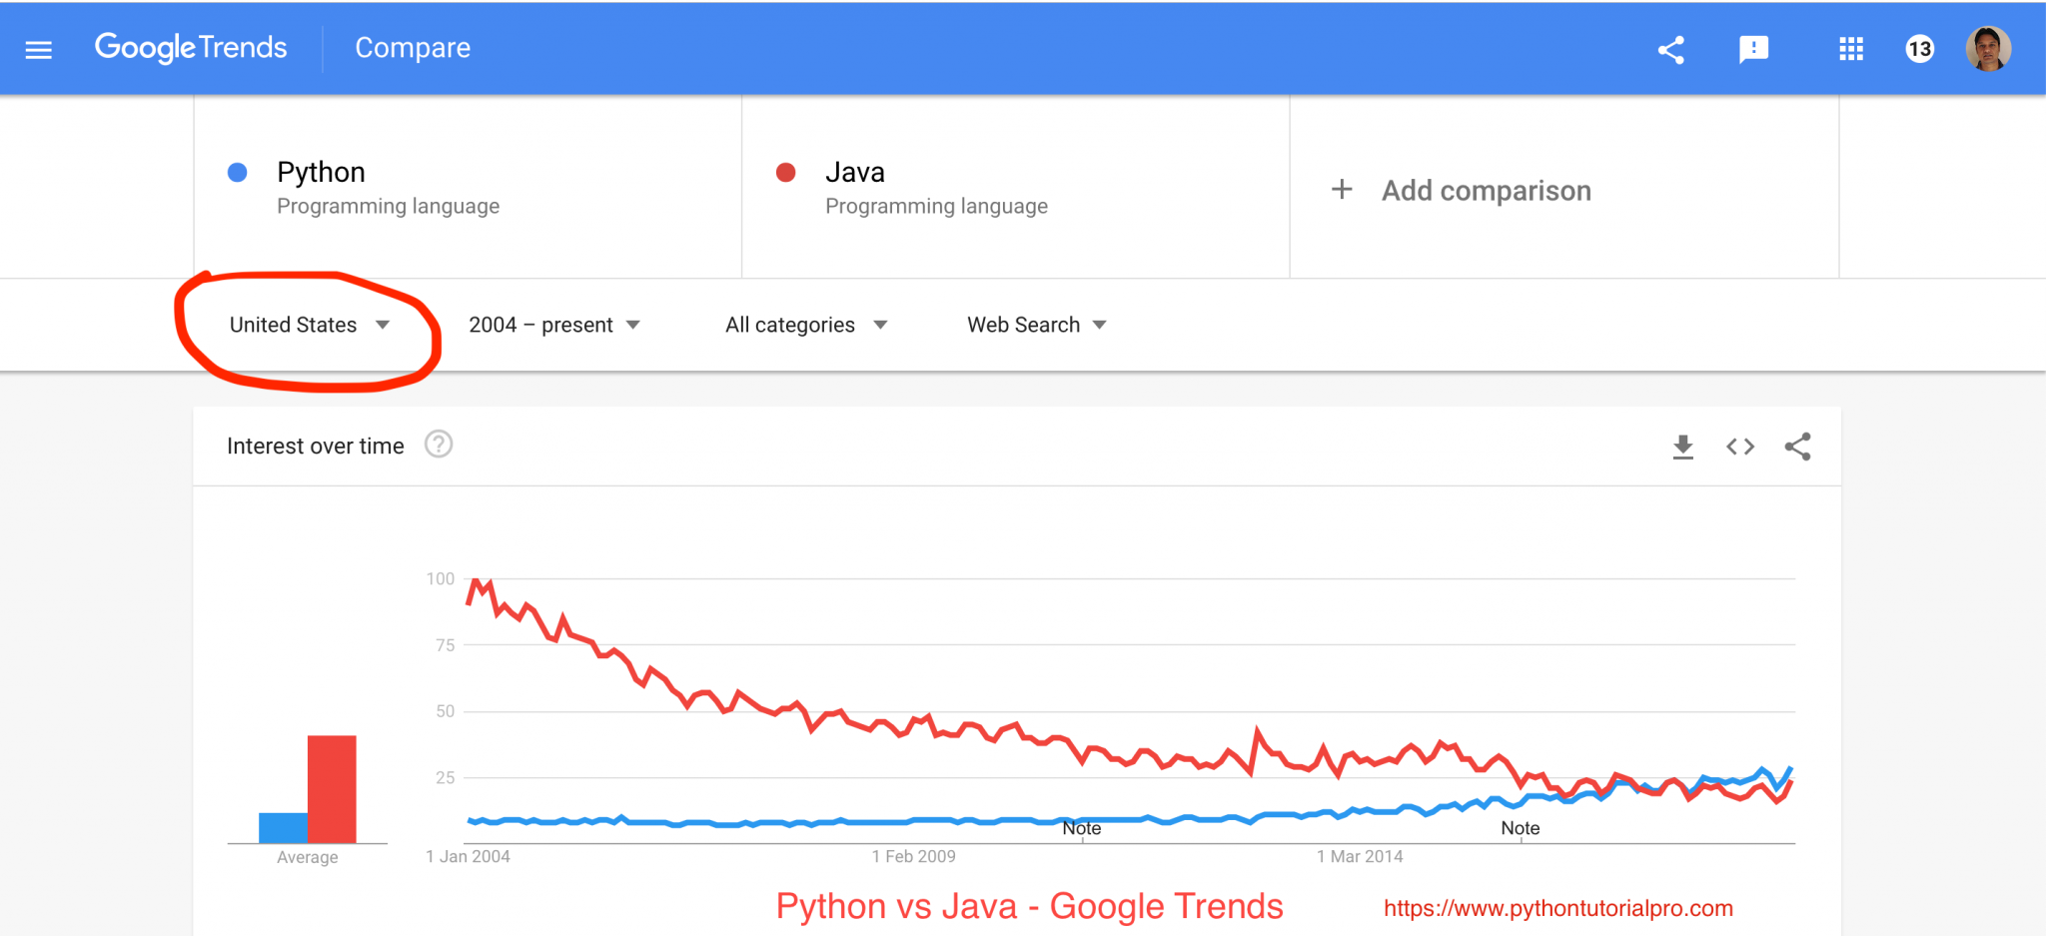Open the Google apps grid icon
The height and width of the screenshot is (936, 2046).
(1851, 48)
